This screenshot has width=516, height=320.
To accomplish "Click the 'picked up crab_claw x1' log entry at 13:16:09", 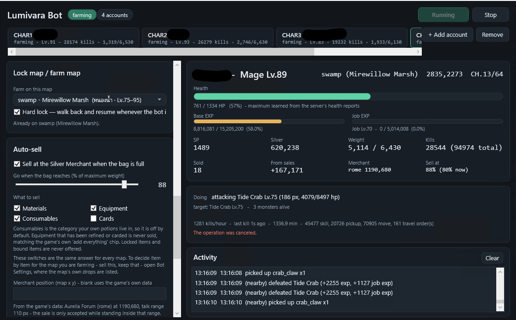I will (250, 273).
